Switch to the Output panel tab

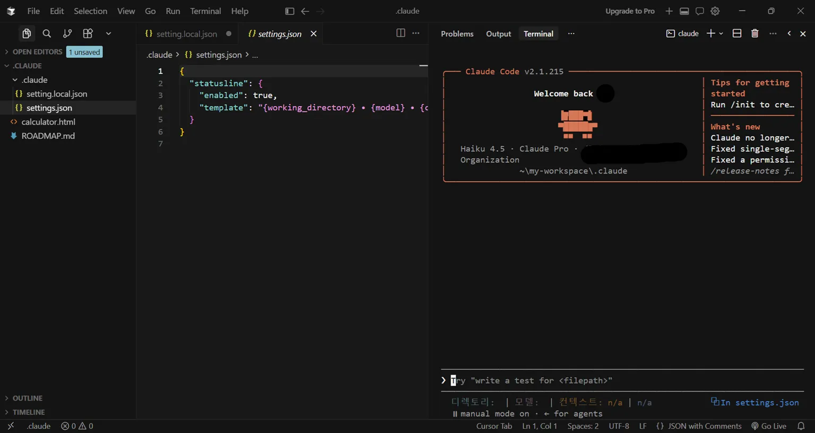coord(498,34)
